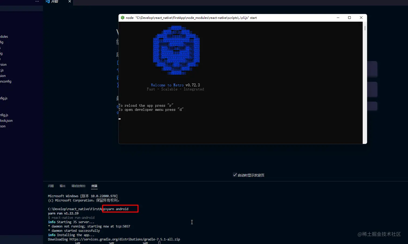Click the "daemon not running" terminal line
Screen dimensions: 408x244
tap(89, 226)
